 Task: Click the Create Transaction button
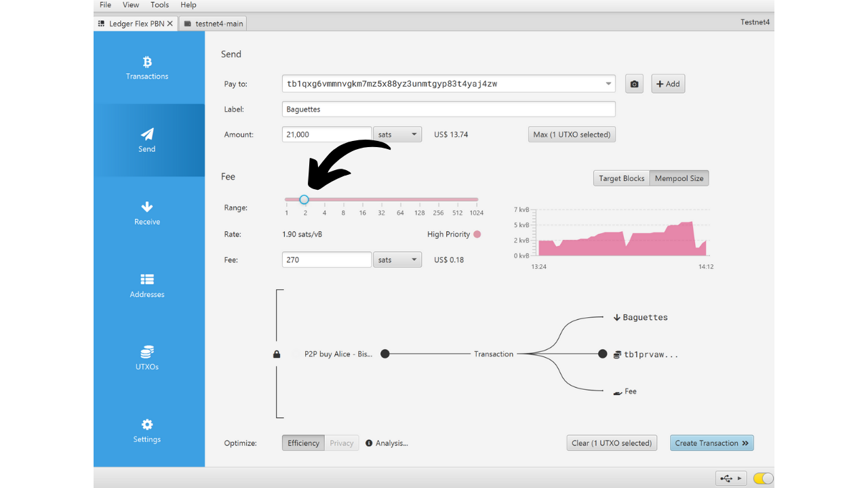tap(711, 443)
